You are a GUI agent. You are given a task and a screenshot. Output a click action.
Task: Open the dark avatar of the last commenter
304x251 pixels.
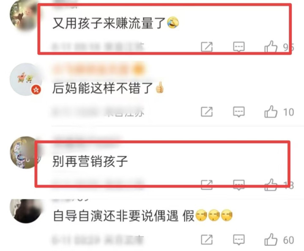coord(26,211)
